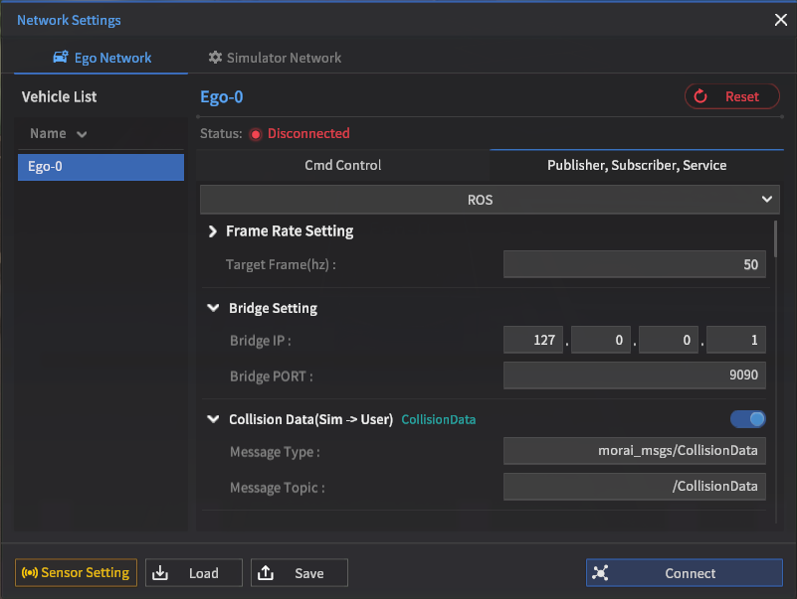Screen dimensions: 797x599
Task: Click the Reset button
Action: 734,96
